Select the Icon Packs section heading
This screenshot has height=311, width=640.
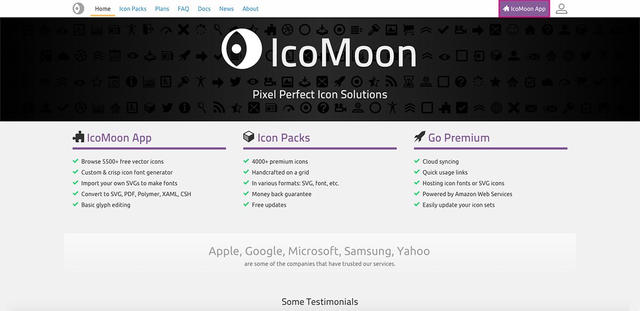(x=283, y=138)
